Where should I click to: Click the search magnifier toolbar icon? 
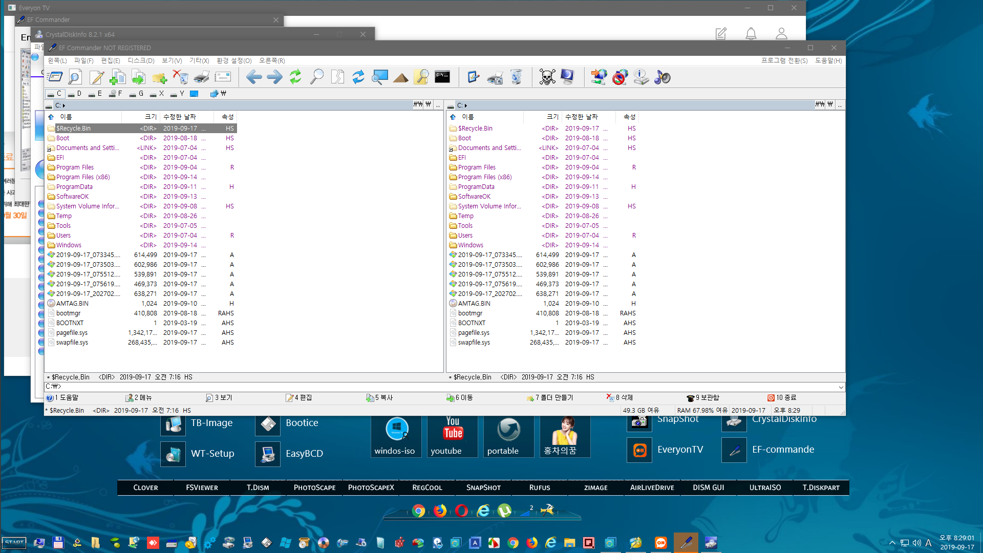(316, 77)
